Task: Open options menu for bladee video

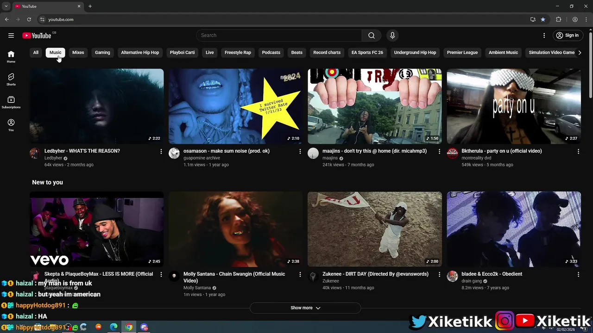Action: coord(578,274)
